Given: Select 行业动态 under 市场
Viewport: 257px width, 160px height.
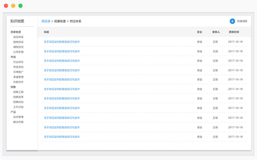Looking at the screenshot, I should [18, 62].
